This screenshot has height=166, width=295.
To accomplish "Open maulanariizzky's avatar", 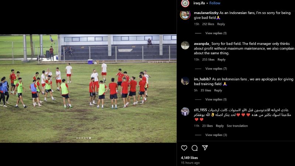I will 185,15.
